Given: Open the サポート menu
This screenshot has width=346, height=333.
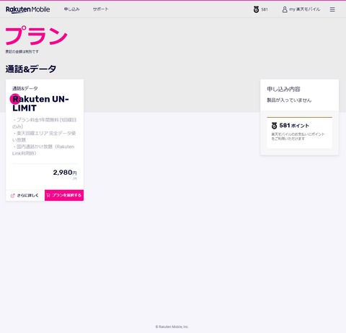Looking at the screenshot, I should pyautogui.click(x=101, y=9).
